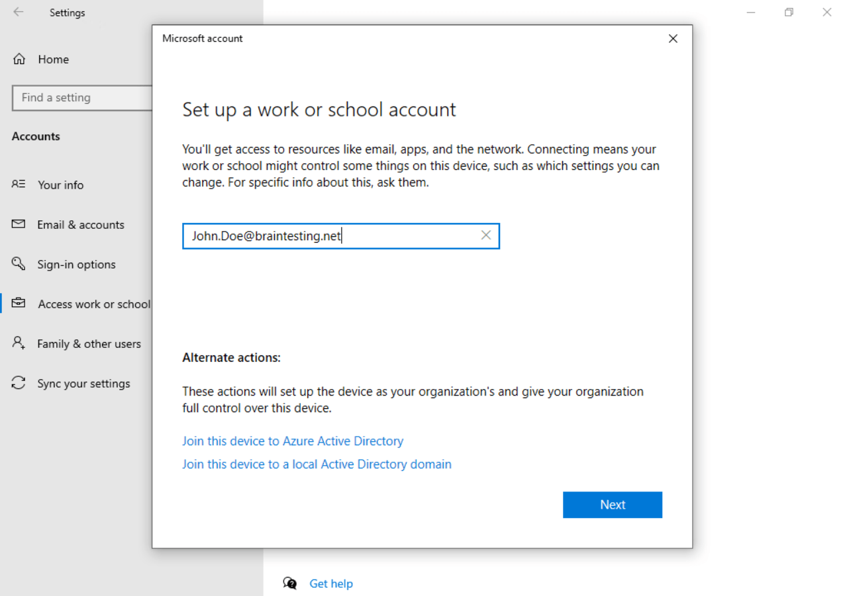Screen dimensions: 845x596
Task: Click the Family & other users icon
Action: tap(19, 343)
